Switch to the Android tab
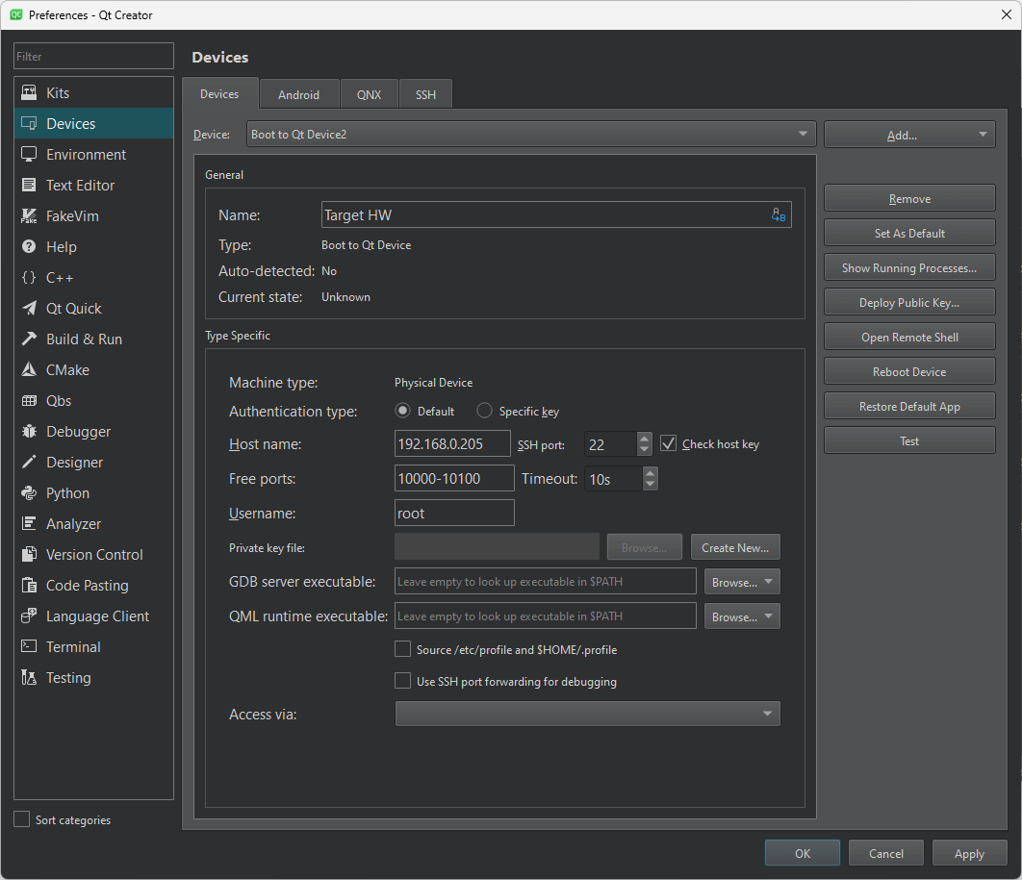 (298, 93)
